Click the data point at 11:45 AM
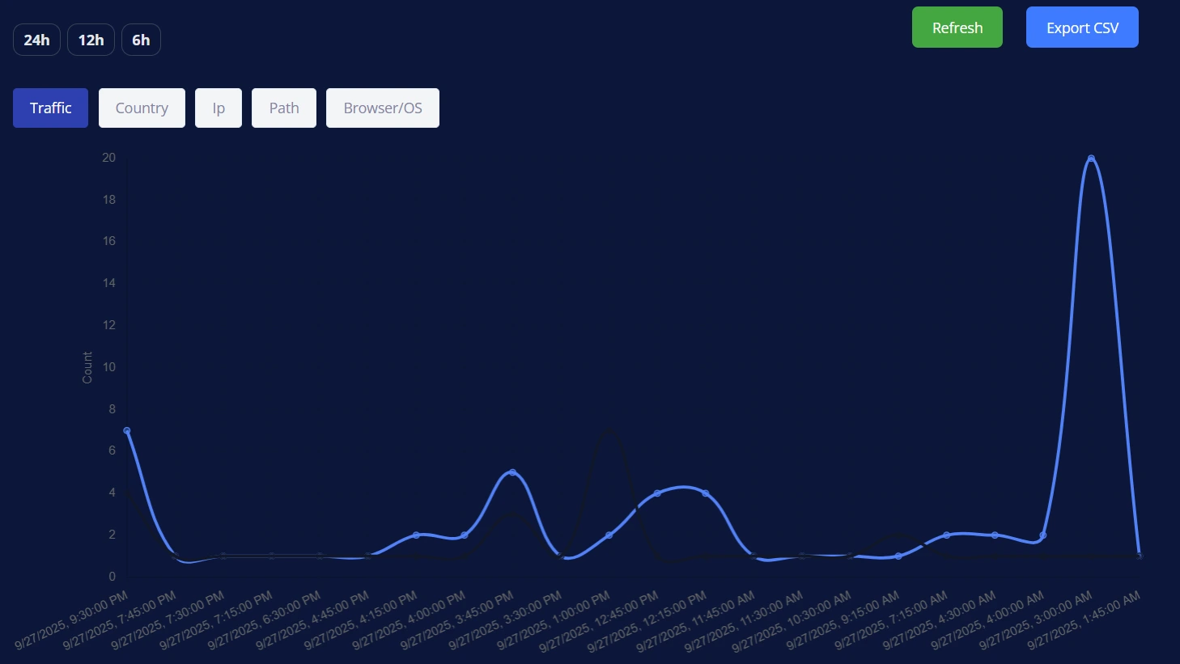 click(x=753, y=556)
